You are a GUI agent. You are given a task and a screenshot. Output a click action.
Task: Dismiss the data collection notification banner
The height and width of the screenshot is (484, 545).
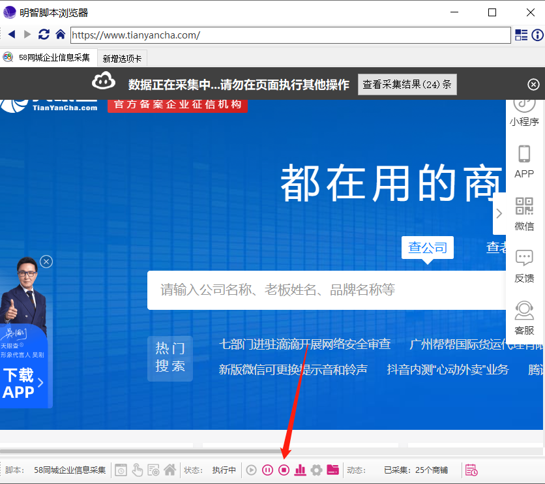tap(533, 85)
